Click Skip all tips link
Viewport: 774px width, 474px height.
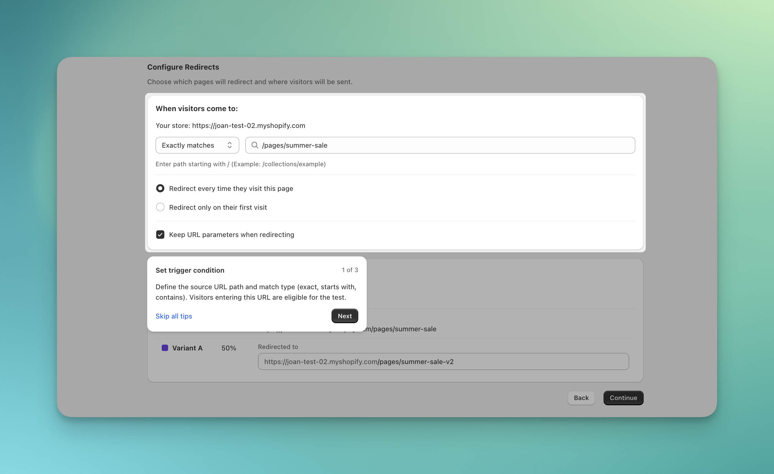click(174, 316)
